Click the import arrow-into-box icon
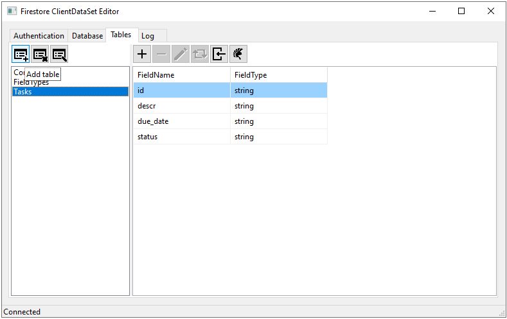The height and width of the screenshot is (319, 507). click(219, 54)
